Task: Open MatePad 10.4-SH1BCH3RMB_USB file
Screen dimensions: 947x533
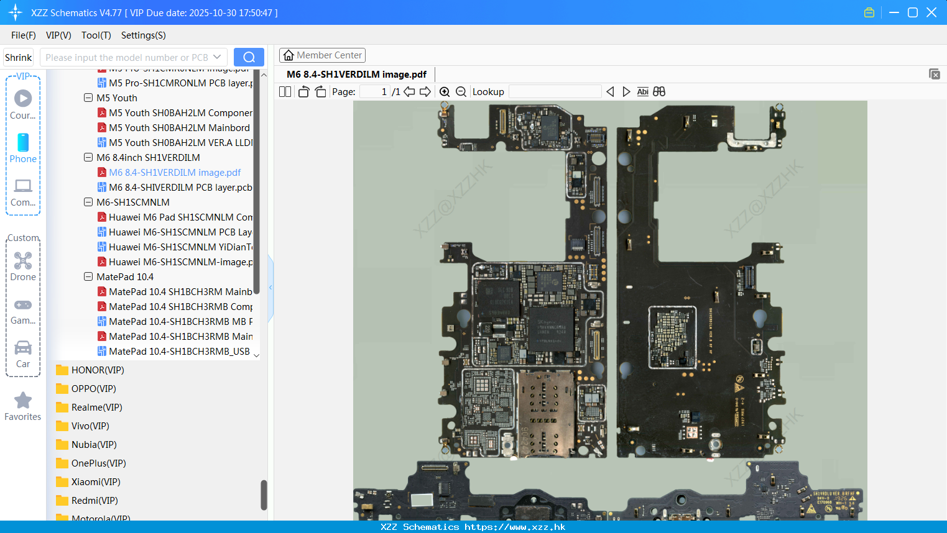Action: (174, 351)
